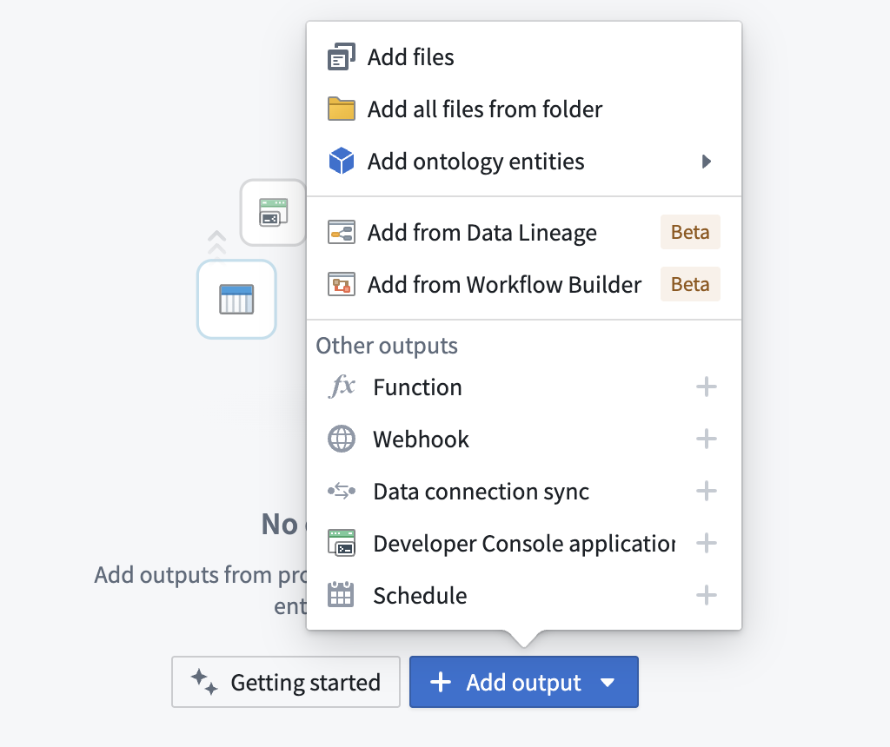890x747 pixels.
Task: Click the Add output button
Action: [x=524, y=682]
